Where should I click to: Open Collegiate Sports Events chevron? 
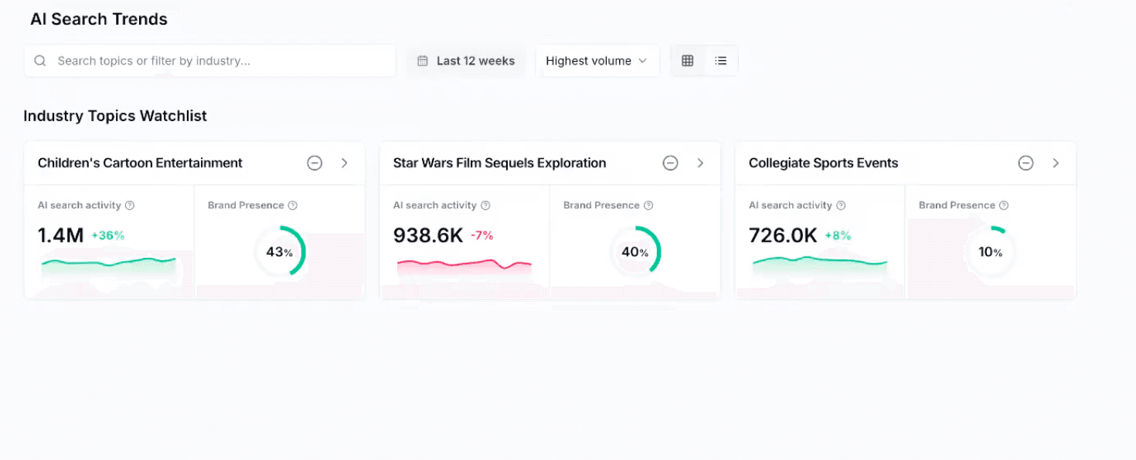pyautogui.click(x=1056, y=163)
